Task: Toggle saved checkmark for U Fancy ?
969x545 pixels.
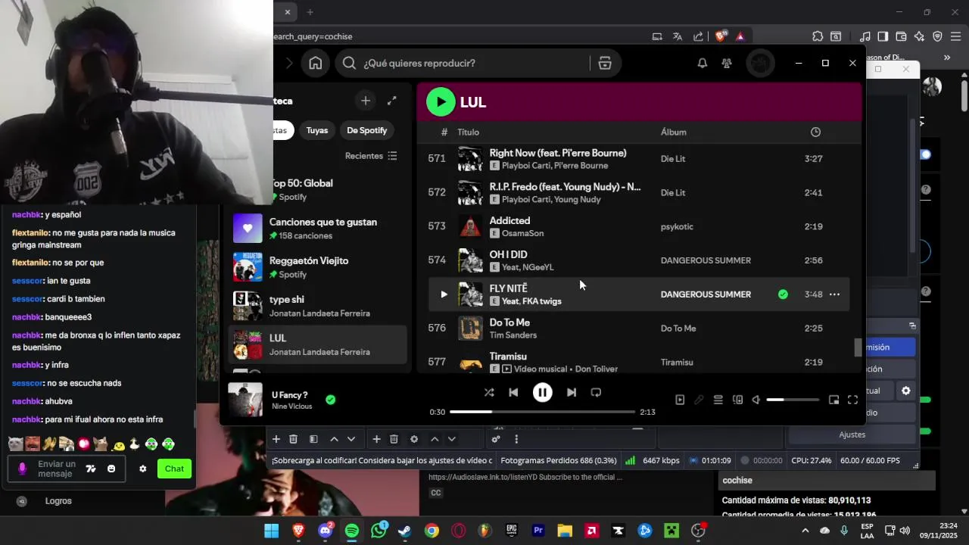Action: (330, 400)
